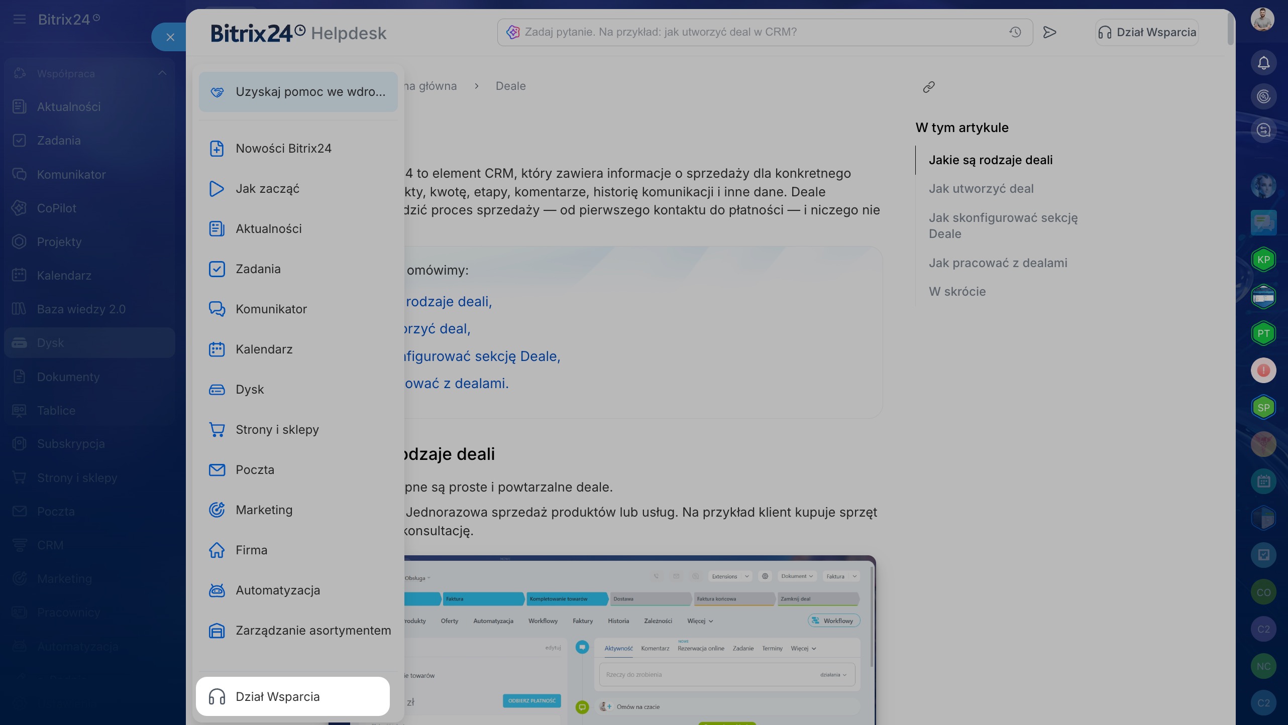Screen dimensions: 1288x725
Task: Click the Marketing target icon in helpdesk menu
Action: click(x=217, y=510)
